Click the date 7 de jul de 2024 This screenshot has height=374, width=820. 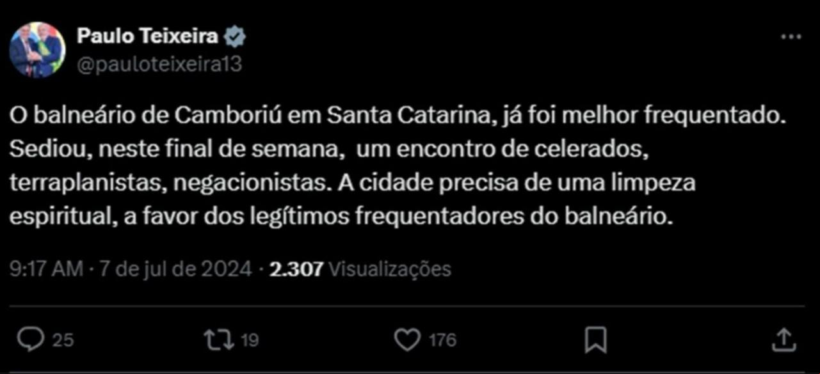coord(175,269)
